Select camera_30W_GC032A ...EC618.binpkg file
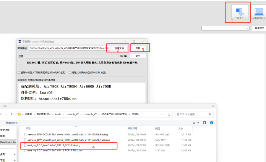The height and width of the screenshot is (162, 266). coord(68,135)
